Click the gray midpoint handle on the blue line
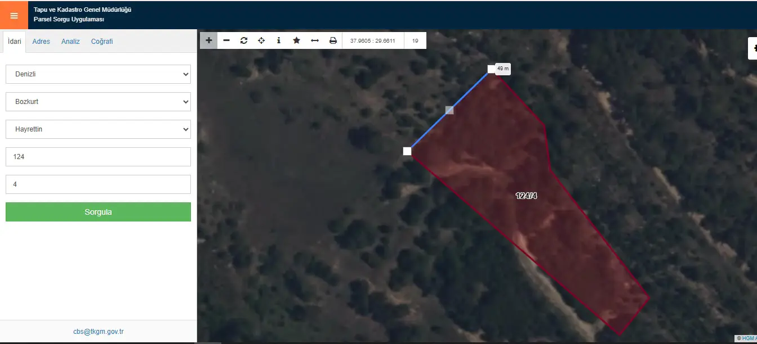Screen dimensions: 757x344 (449, 110)
